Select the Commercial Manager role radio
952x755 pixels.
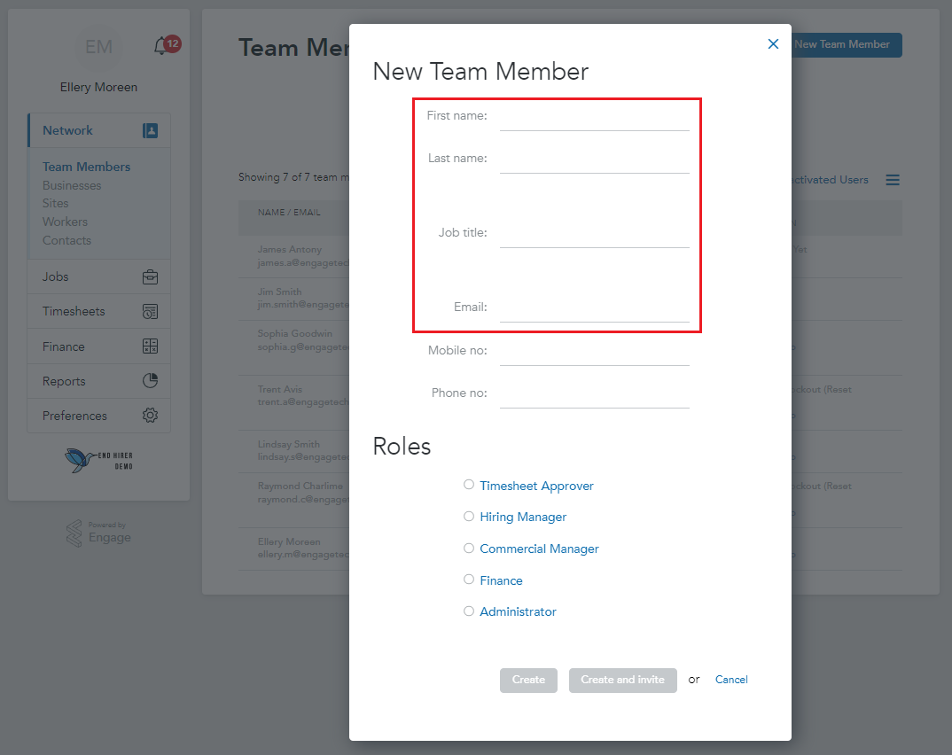[469, 548]
